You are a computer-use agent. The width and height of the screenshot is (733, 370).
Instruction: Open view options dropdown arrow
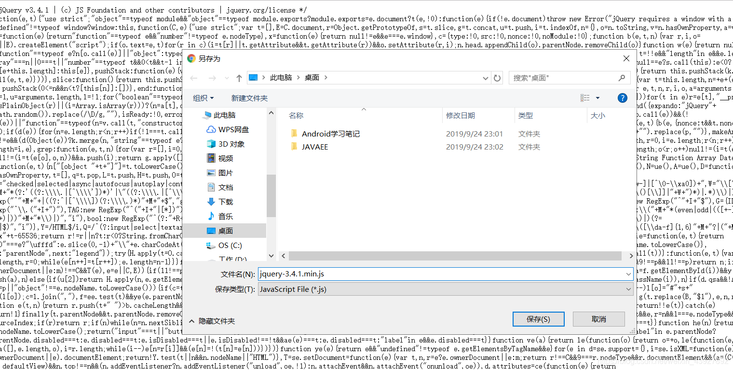pyautogui.click(x=597, y=98)
